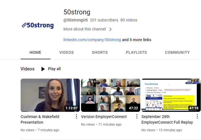The height and width of the screenshot is (140, 201).
Task: Switch to the COMMUNITY tab
Action: 177,52
